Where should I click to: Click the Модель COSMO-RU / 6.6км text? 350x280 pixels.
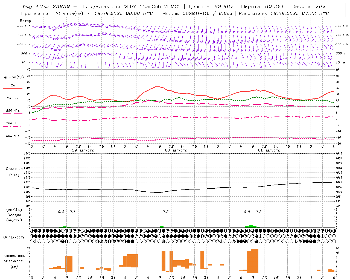pyautogui.click(x=197, y=13)
